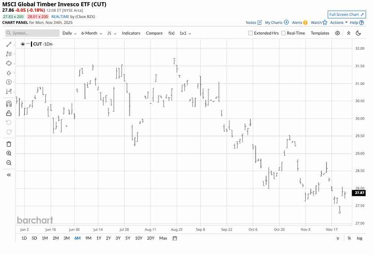
Task: Open the calendar date range picker
Action: pyautogui.click(x=175, y=238)
